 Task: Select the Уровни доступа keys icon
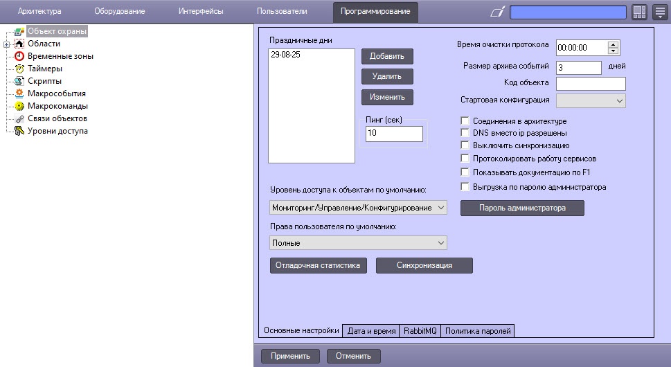19,131
